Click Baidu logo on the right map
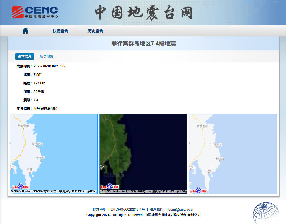This screenshot has width=286, height=224. click(198, 190)
